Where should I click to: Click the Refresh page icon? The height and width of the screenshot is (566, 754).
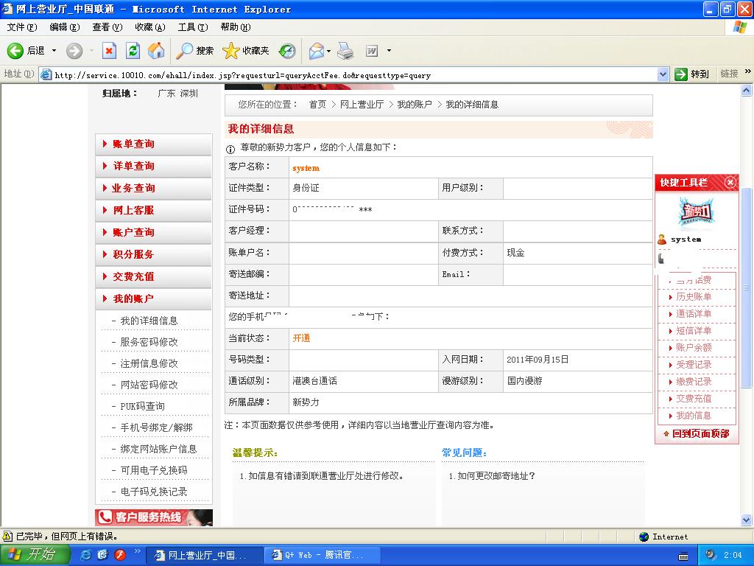tap(133, 51)
